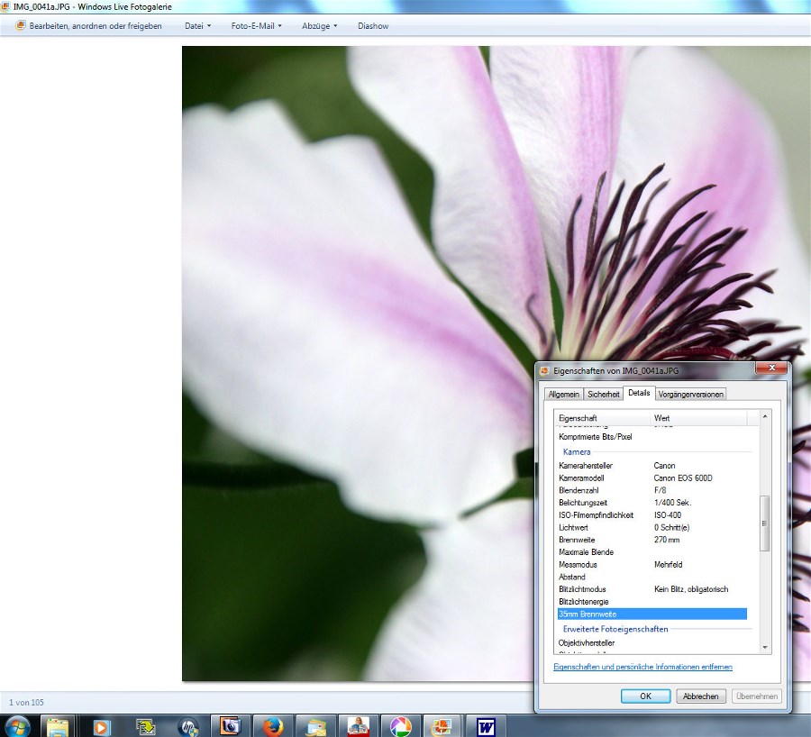
Task: Launch Windows Media Player from taskbar
Action: click(101, 726)
